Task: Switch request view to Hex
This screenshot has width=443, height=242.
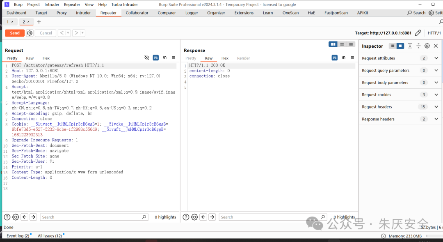Action: click(46, 58)
